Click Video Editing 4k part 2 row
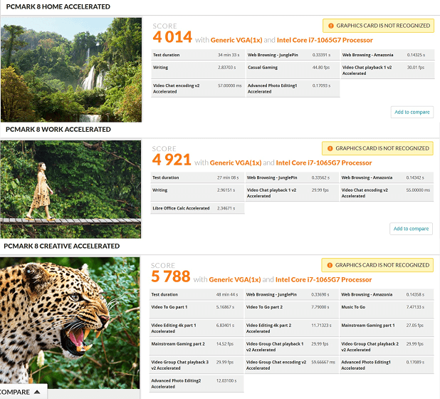This screenshot has height=399, width=440. (292, 328)
